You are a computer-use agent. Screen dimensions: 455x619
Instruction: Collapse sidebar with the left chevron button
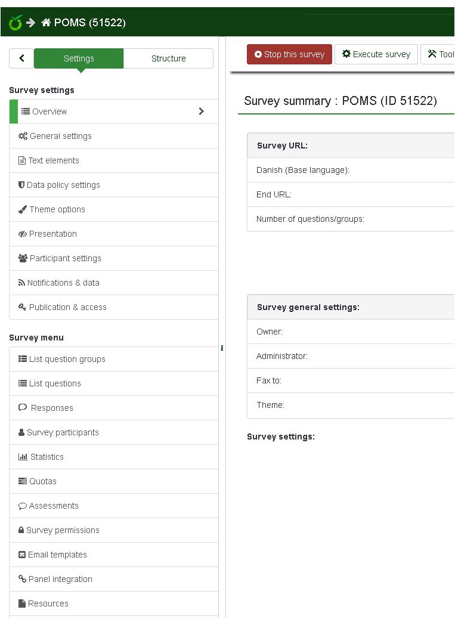[21, 58]
